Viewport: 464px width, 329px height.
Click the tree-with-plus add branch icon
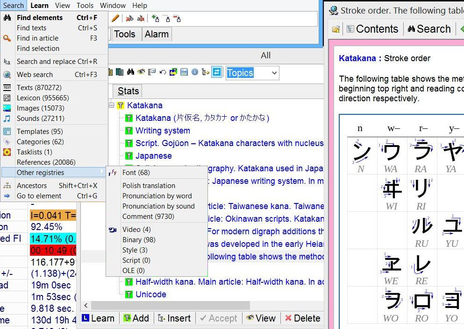point(206,72)
